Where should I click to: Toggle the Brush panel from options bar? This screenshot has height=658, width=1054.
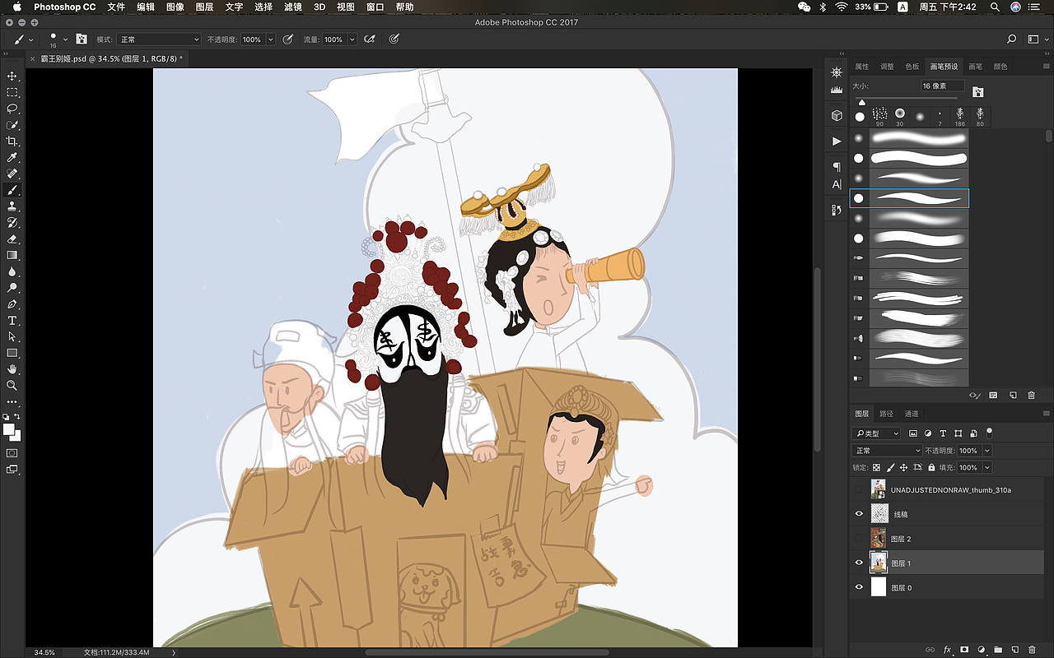[82, 39]
